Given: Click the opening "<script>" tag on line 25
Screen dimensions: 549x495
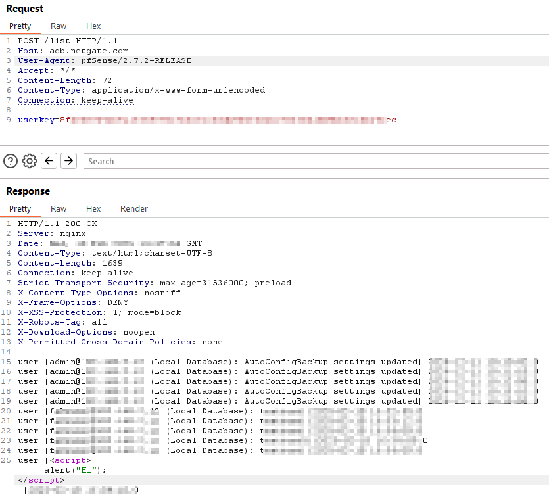Looking at the screenshot, I should pos(70,460).
